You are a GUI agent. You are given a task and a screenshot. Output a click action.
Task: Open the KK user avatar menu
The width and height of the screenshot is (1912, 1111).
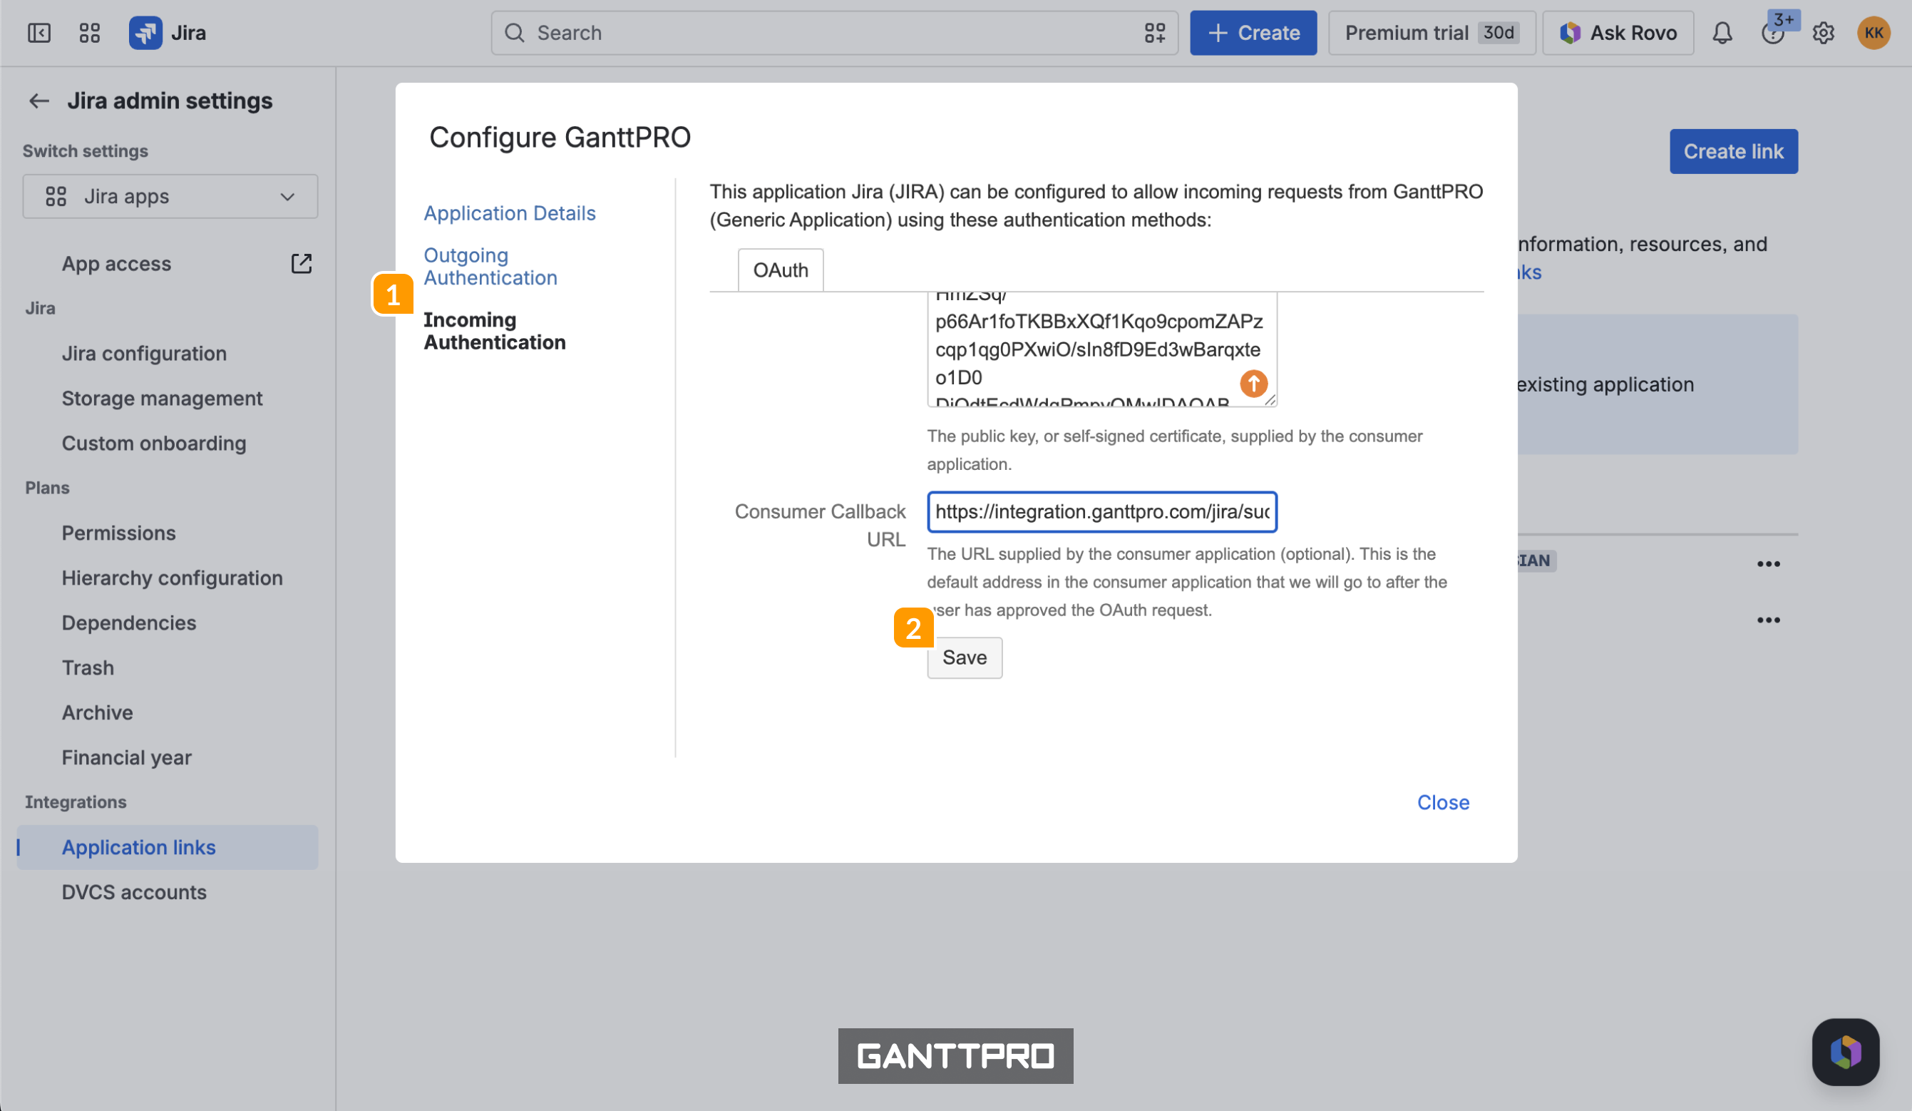1874,33
